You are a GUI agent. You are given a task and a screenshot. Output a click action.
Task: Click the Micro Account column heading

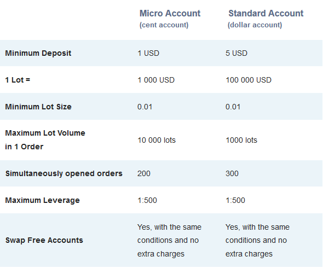point(170,13)
